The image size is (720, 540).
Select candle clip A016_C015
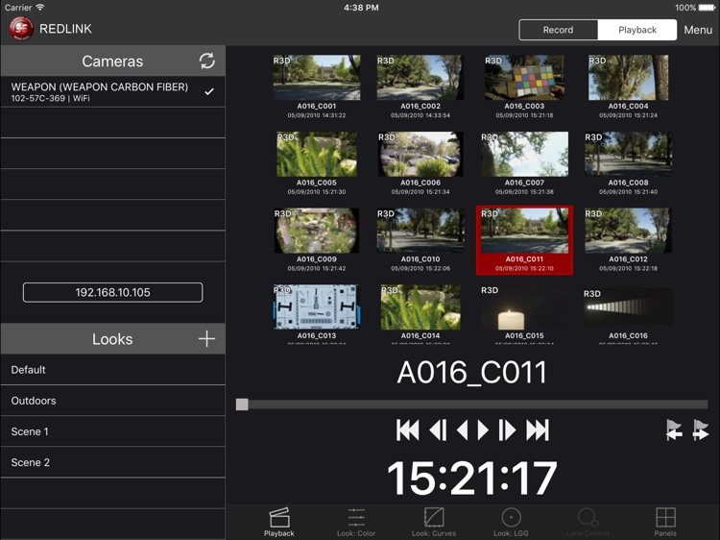tap(524, 307)
